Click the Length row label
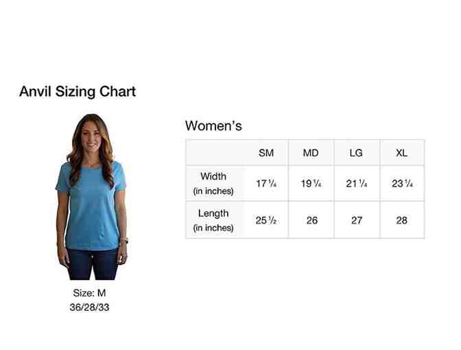This screenshot has width=461, height=350. coord(213,220)
